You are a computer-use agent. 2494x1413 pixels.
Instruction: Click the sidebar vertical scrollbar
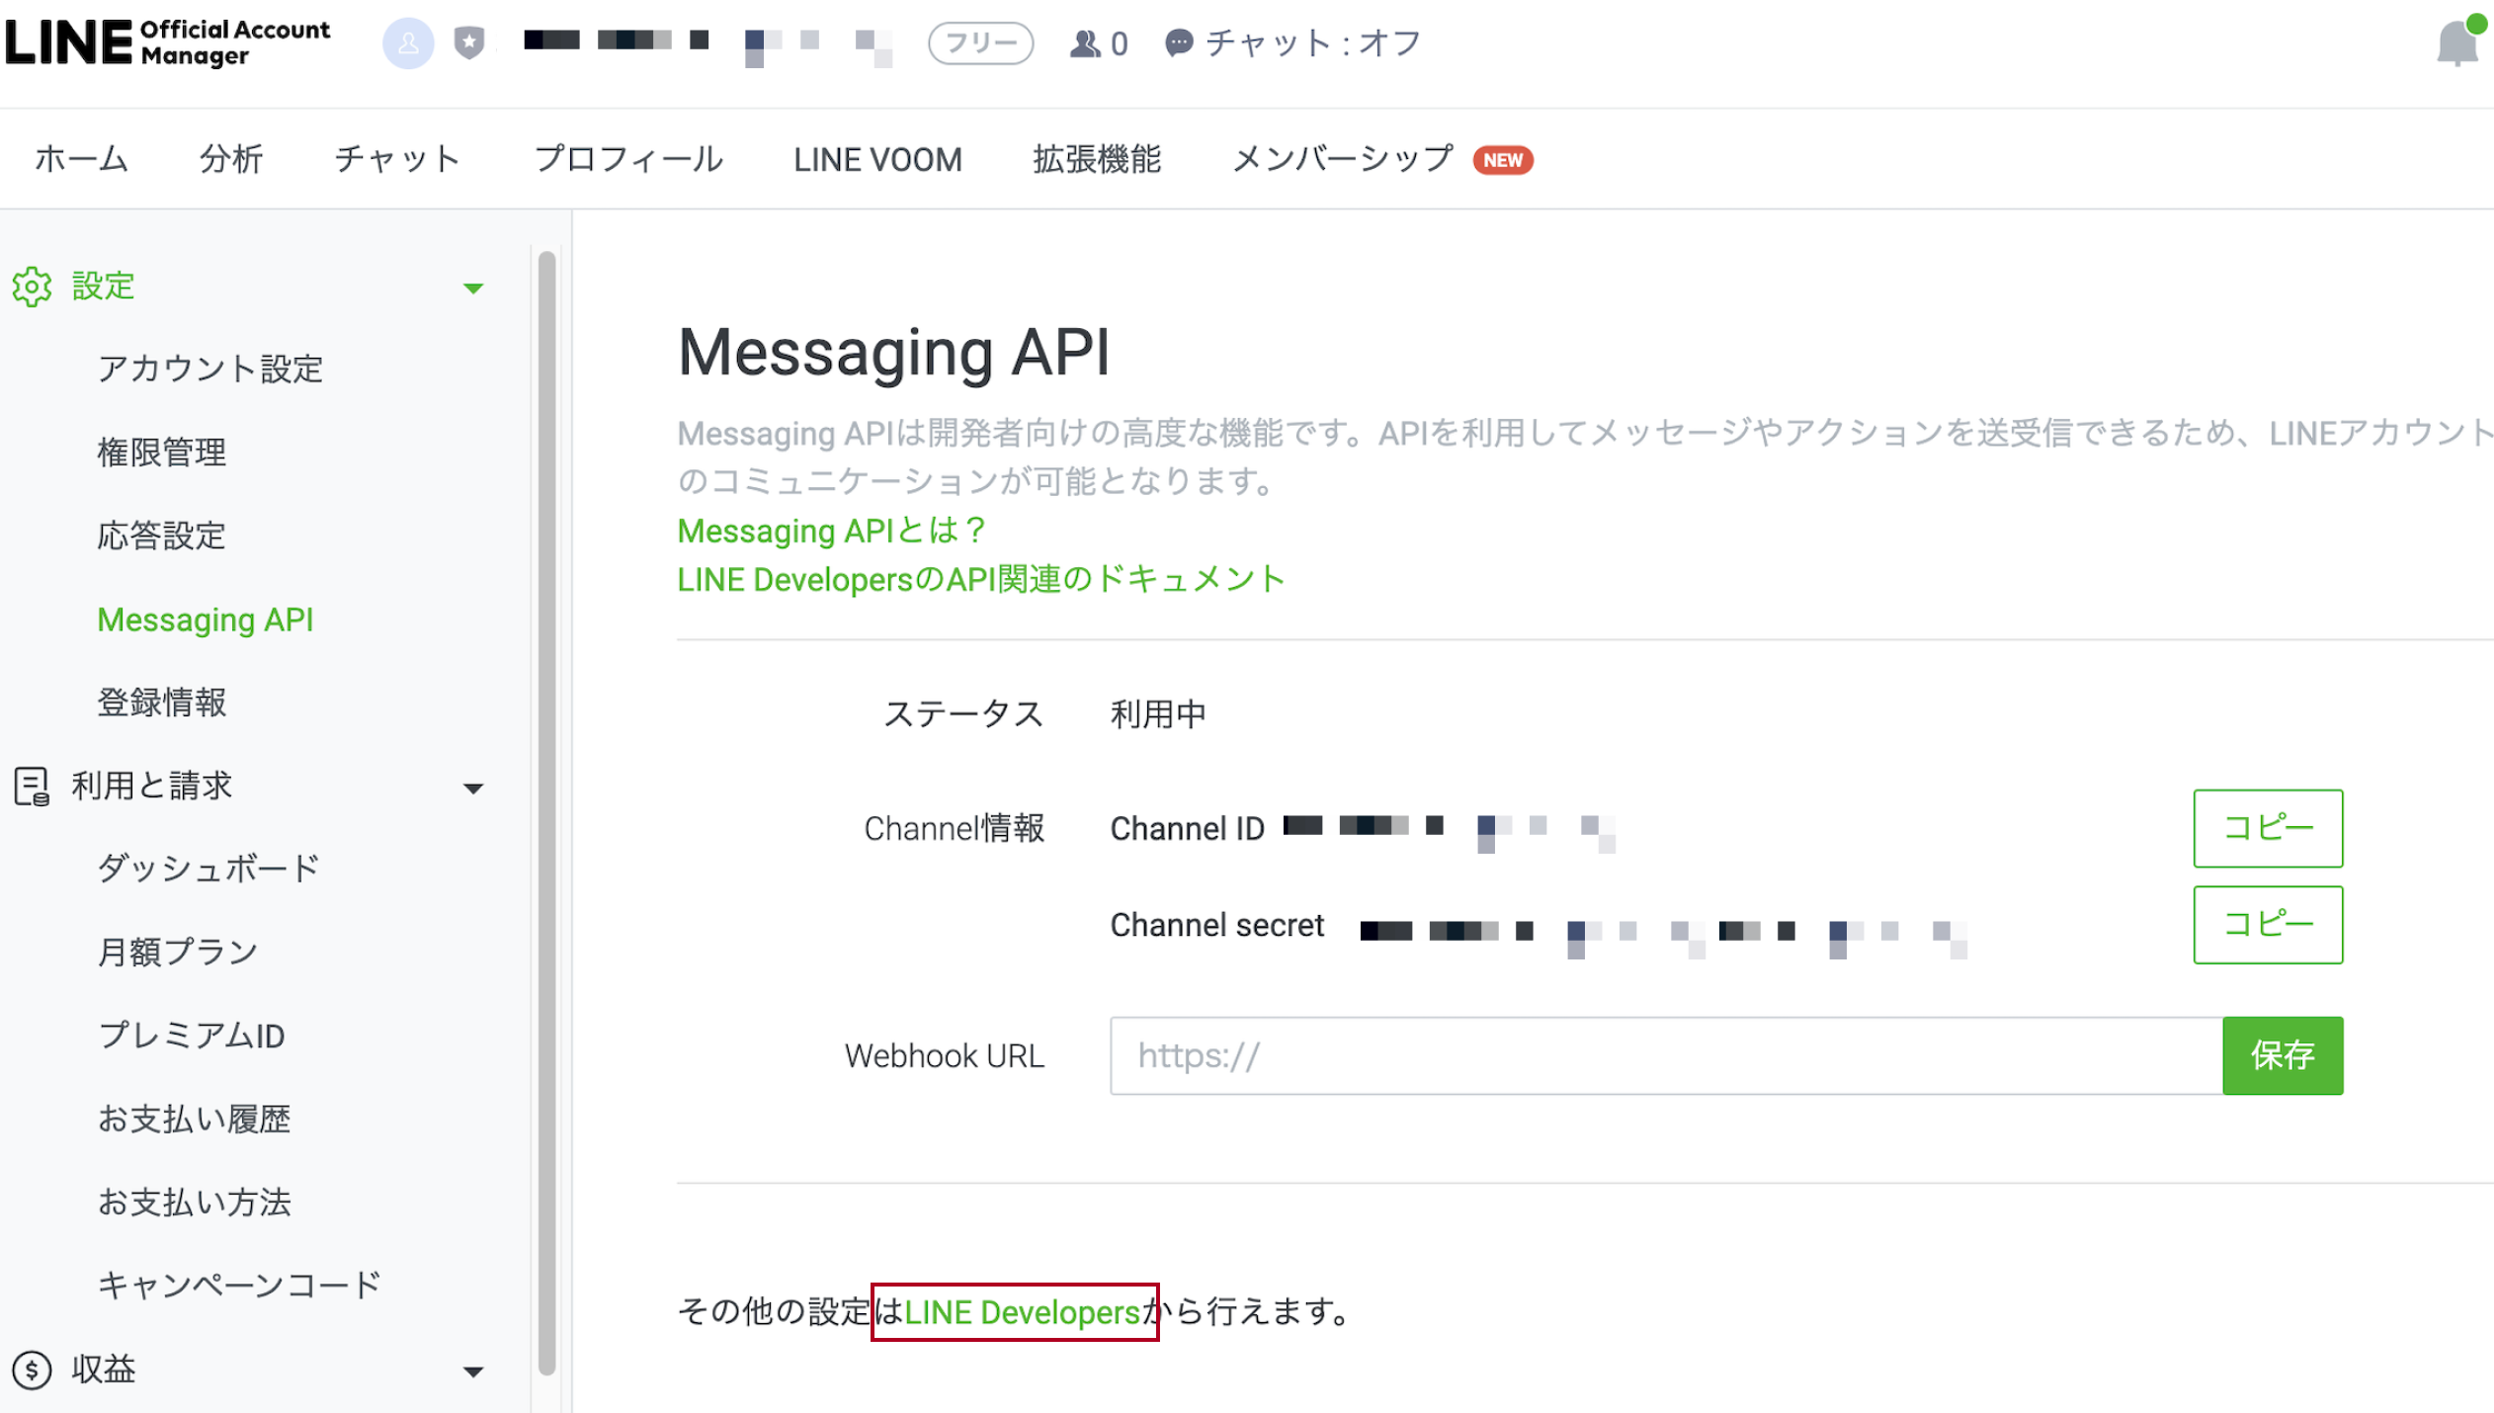tap(546, 812)
